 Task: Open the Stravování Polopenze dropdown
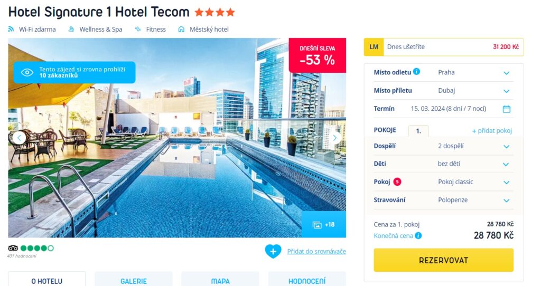(443, 200)
